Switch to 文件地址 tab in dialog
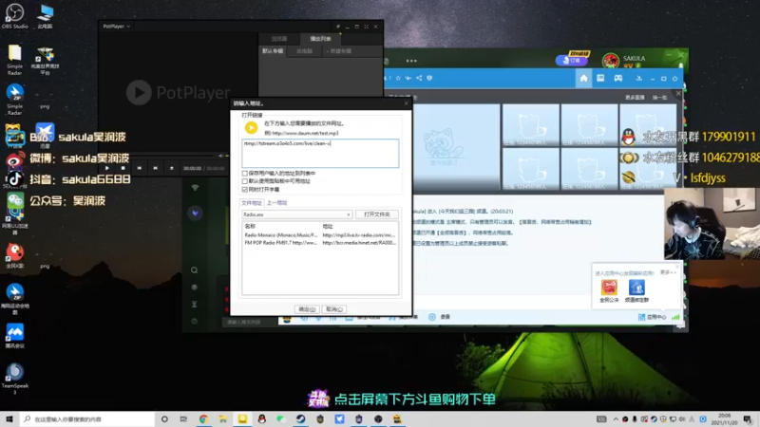 pyautogui.click(x=252, y=203)
